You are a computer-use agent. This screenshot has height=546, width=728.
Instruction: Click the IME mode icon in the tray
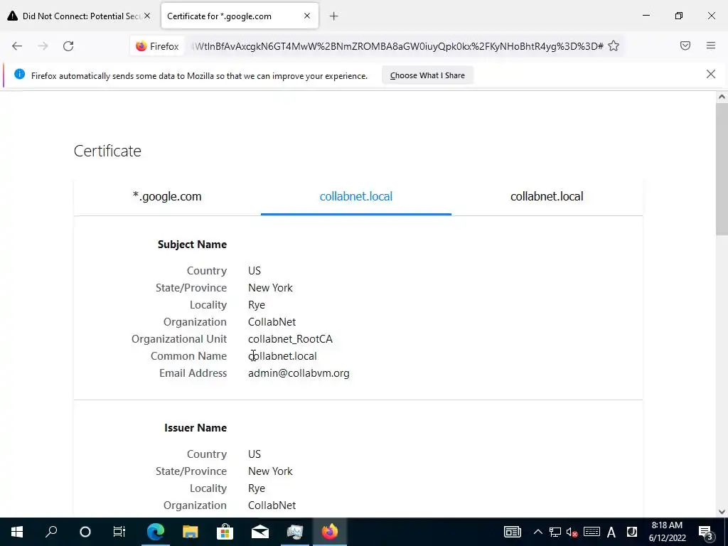click(x=632, y=532)
